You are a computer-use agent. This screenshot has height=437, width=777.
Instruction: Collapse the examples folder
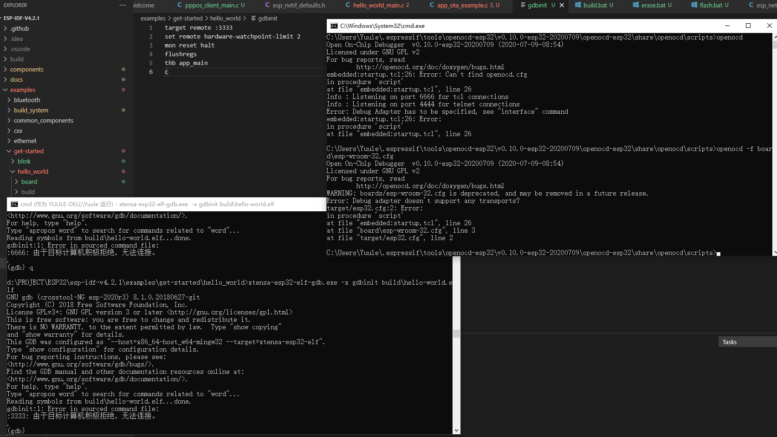point(23,90)
